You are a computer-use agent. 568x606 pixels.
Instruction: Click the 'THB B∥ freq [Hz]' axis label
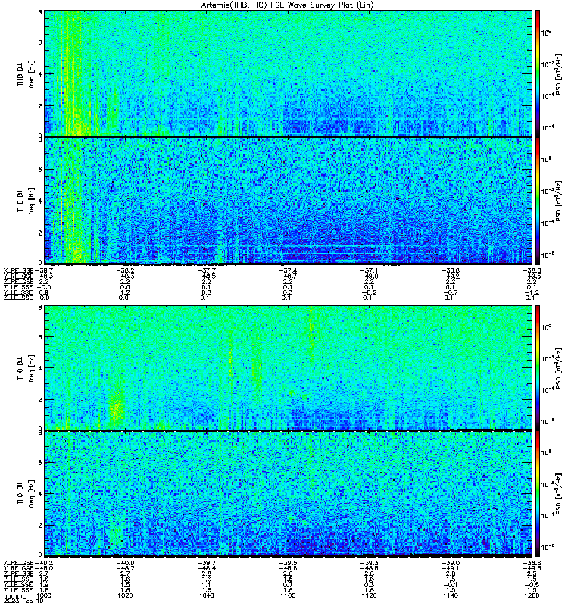[x=26, y=201]
